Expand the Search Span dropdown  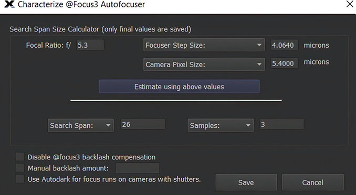click(81, 125)
